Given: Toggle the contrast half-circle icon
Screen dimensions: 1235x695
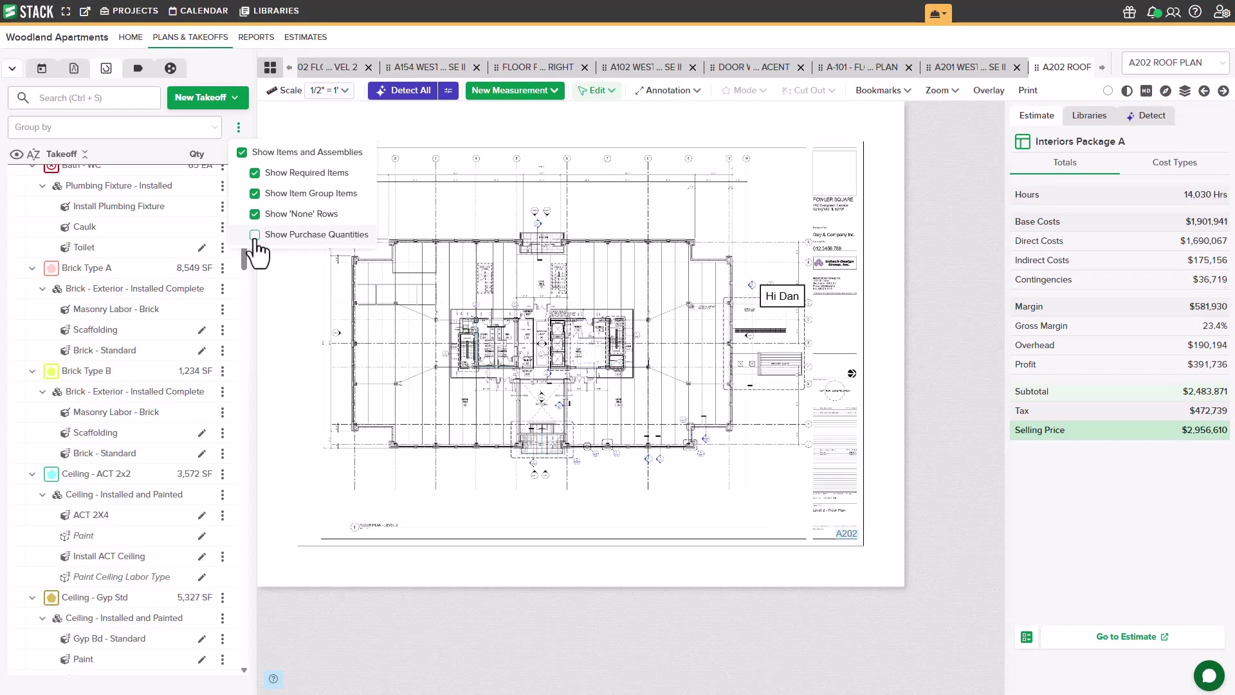Looking at the screenshot, I should (x=1127, y=91).
